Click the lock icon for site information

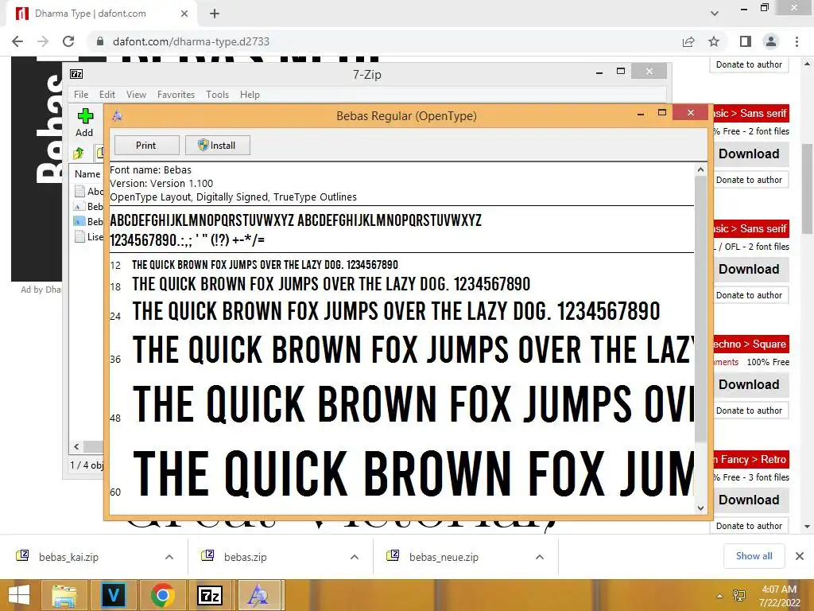click(100, 41)
